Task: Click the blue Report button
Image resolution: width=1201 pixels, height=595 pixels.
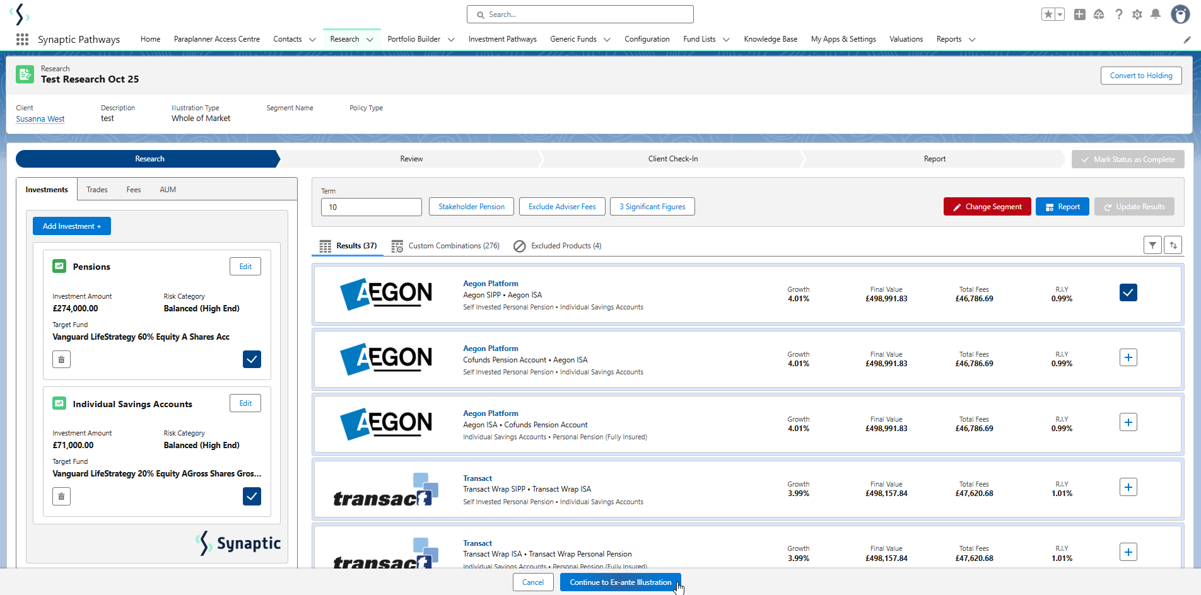Action: point(1062,207)
